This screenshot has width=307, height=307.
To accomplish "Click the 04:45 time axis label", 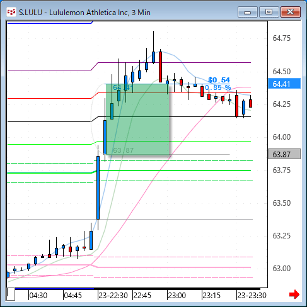I will click(73, 296).
